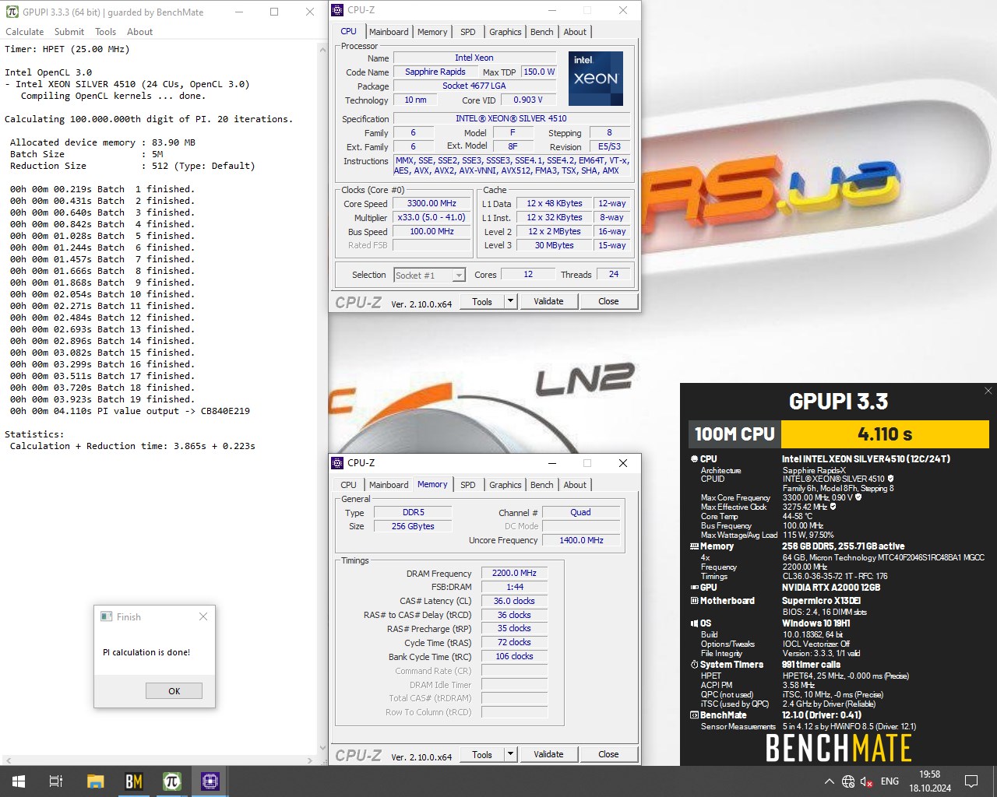Select About tab in bottom CPU-Z window
This screenshot has width=997, height=797.
[x=575, y=485]
